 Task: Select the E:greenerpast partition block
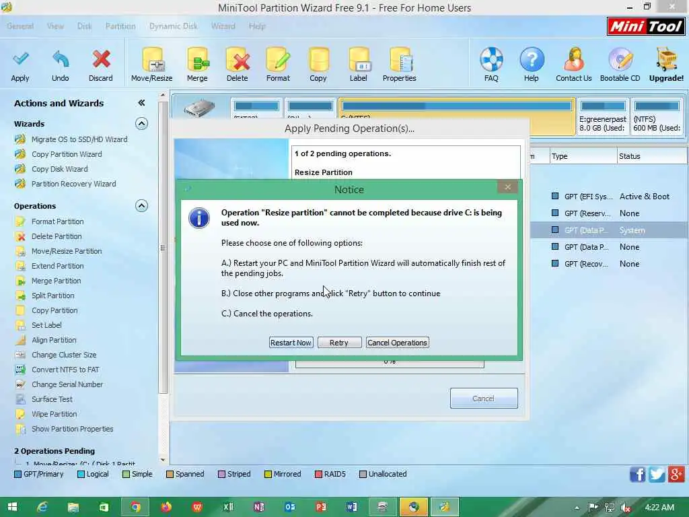coord(602,116)
